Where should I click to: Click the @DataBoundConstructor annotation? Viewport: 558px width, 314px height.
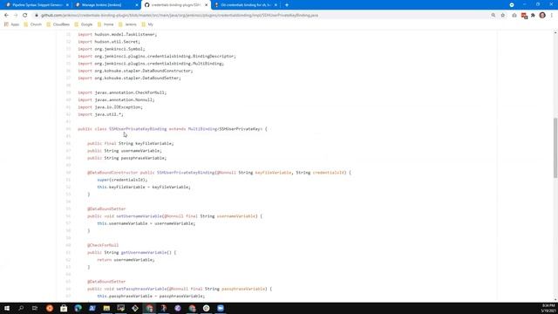click(112, 173)
